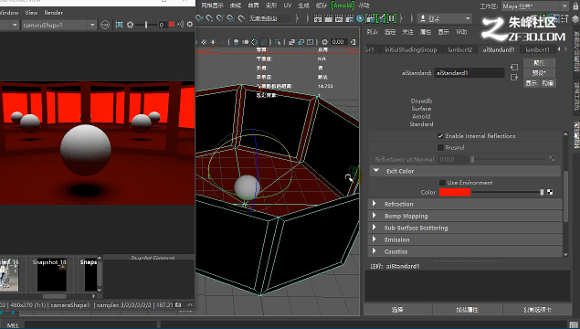Click the red stop render button
This screenshot has width=580, height=329.
tap(172, 25)
